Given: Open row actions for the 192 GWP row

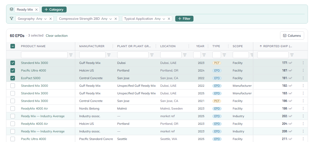Looking at the screenshot, I should pos(303,86).
